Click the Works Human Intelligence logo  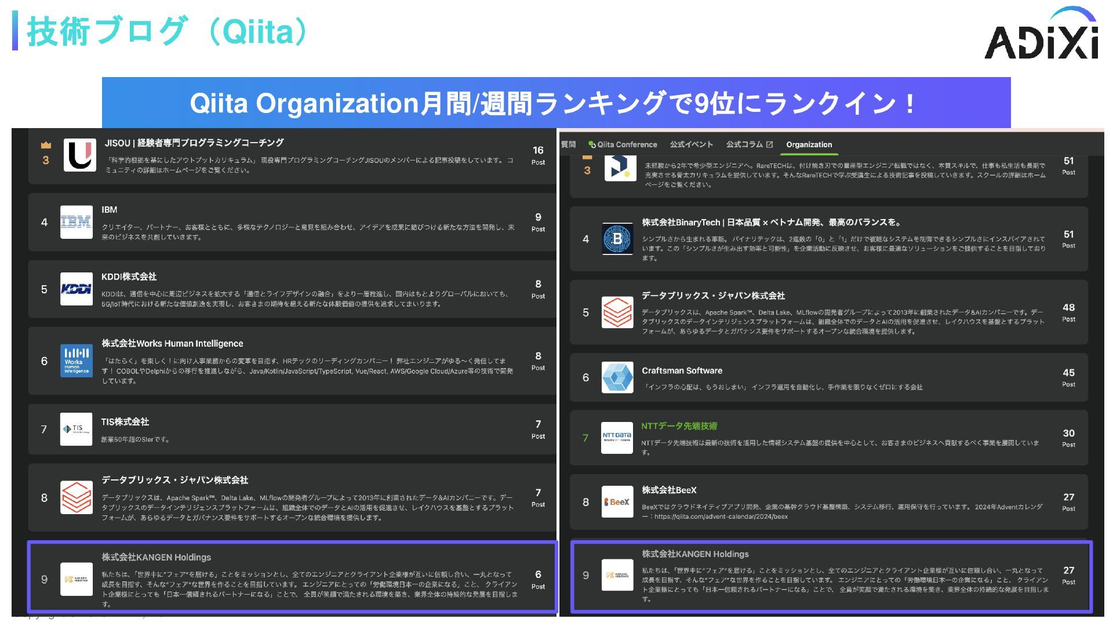[76, 361]
